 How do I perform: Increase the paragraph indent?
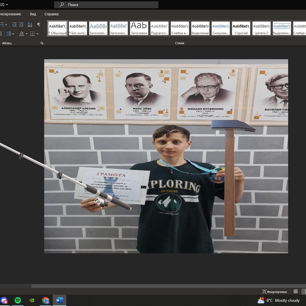[x=21, y=25]
